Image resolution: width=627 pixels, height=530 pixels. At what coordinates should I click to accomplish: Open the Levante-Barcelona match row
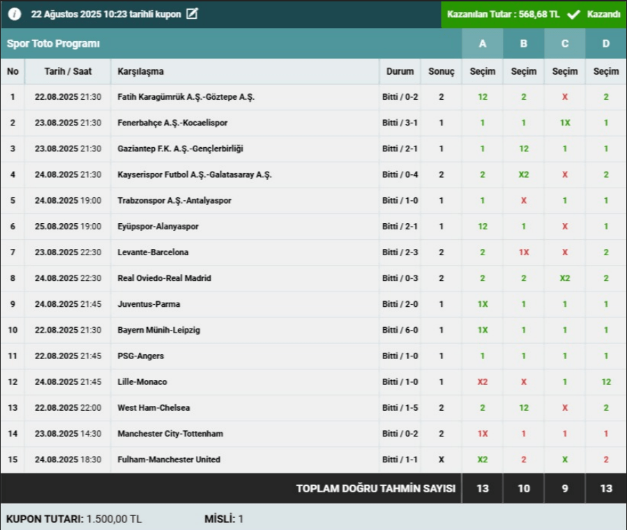click(x=153, y=252)
